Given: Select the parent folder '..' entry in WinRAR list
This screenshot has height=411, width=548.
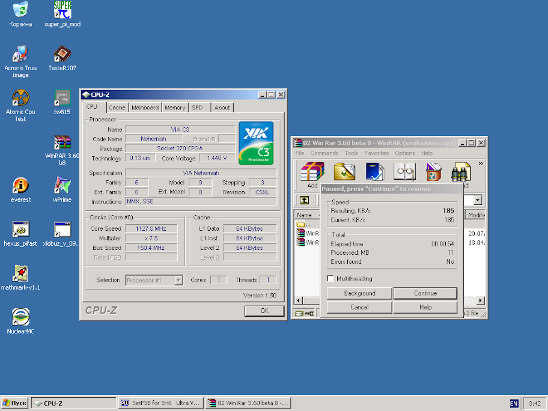Looking at the screenshot, I should pos(303,224).
